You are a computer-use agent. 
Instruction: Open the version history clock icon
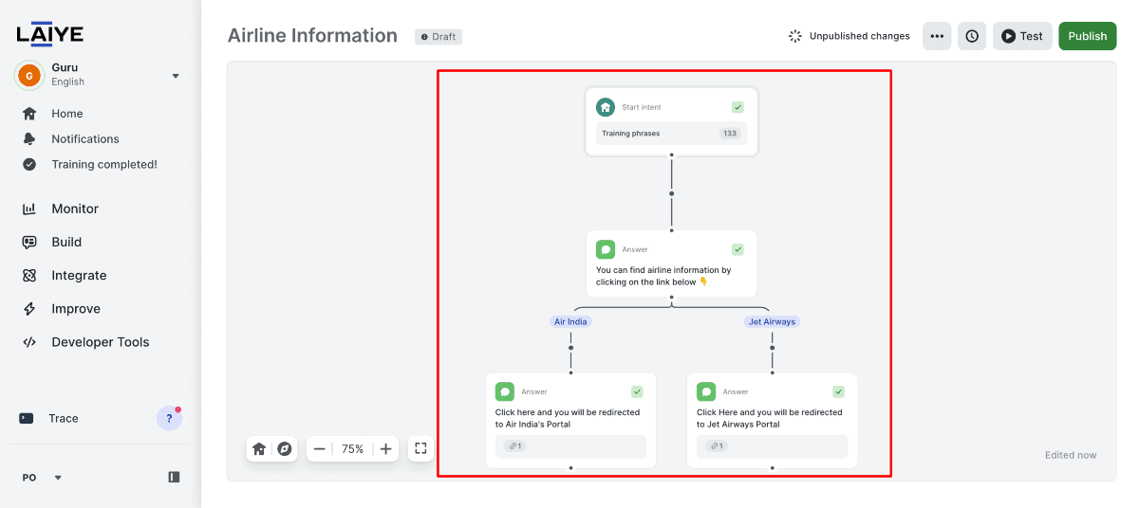pyautogui.click(x=972, y=36)
